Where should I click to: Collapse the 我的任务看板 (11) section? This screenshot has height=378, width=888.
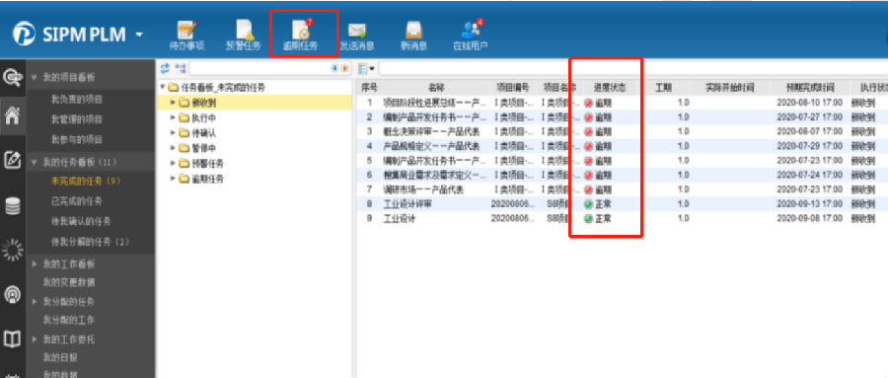tap(34, 162)
